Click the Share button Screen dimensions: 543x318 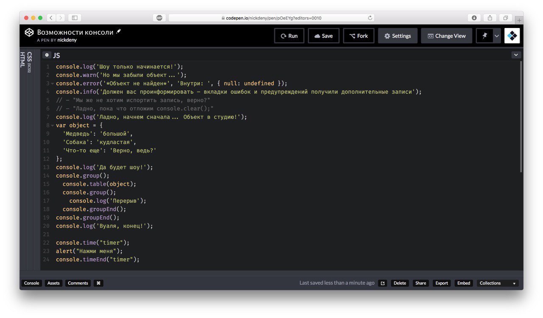(420, 283)
